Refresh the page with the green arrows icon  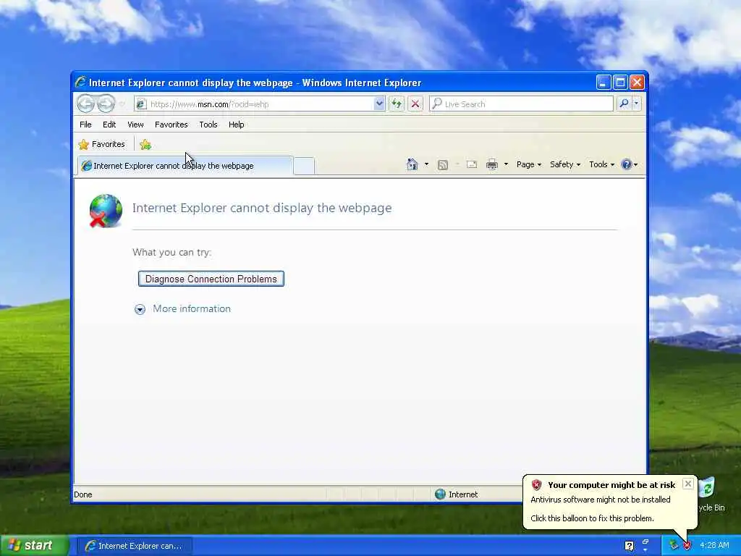pyautogui.click(x=397, y=104)
